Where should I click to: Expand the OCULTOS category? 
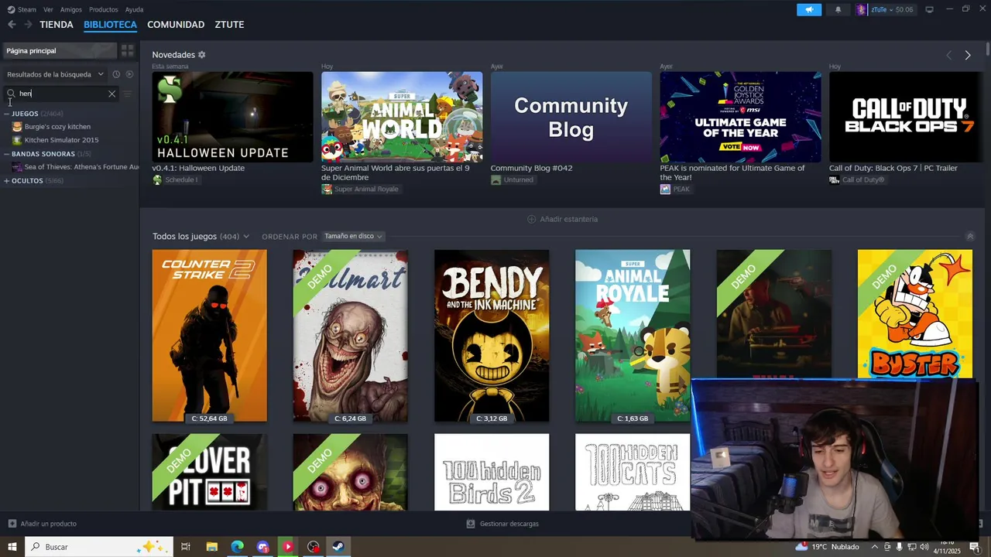(x=7, y=181)
